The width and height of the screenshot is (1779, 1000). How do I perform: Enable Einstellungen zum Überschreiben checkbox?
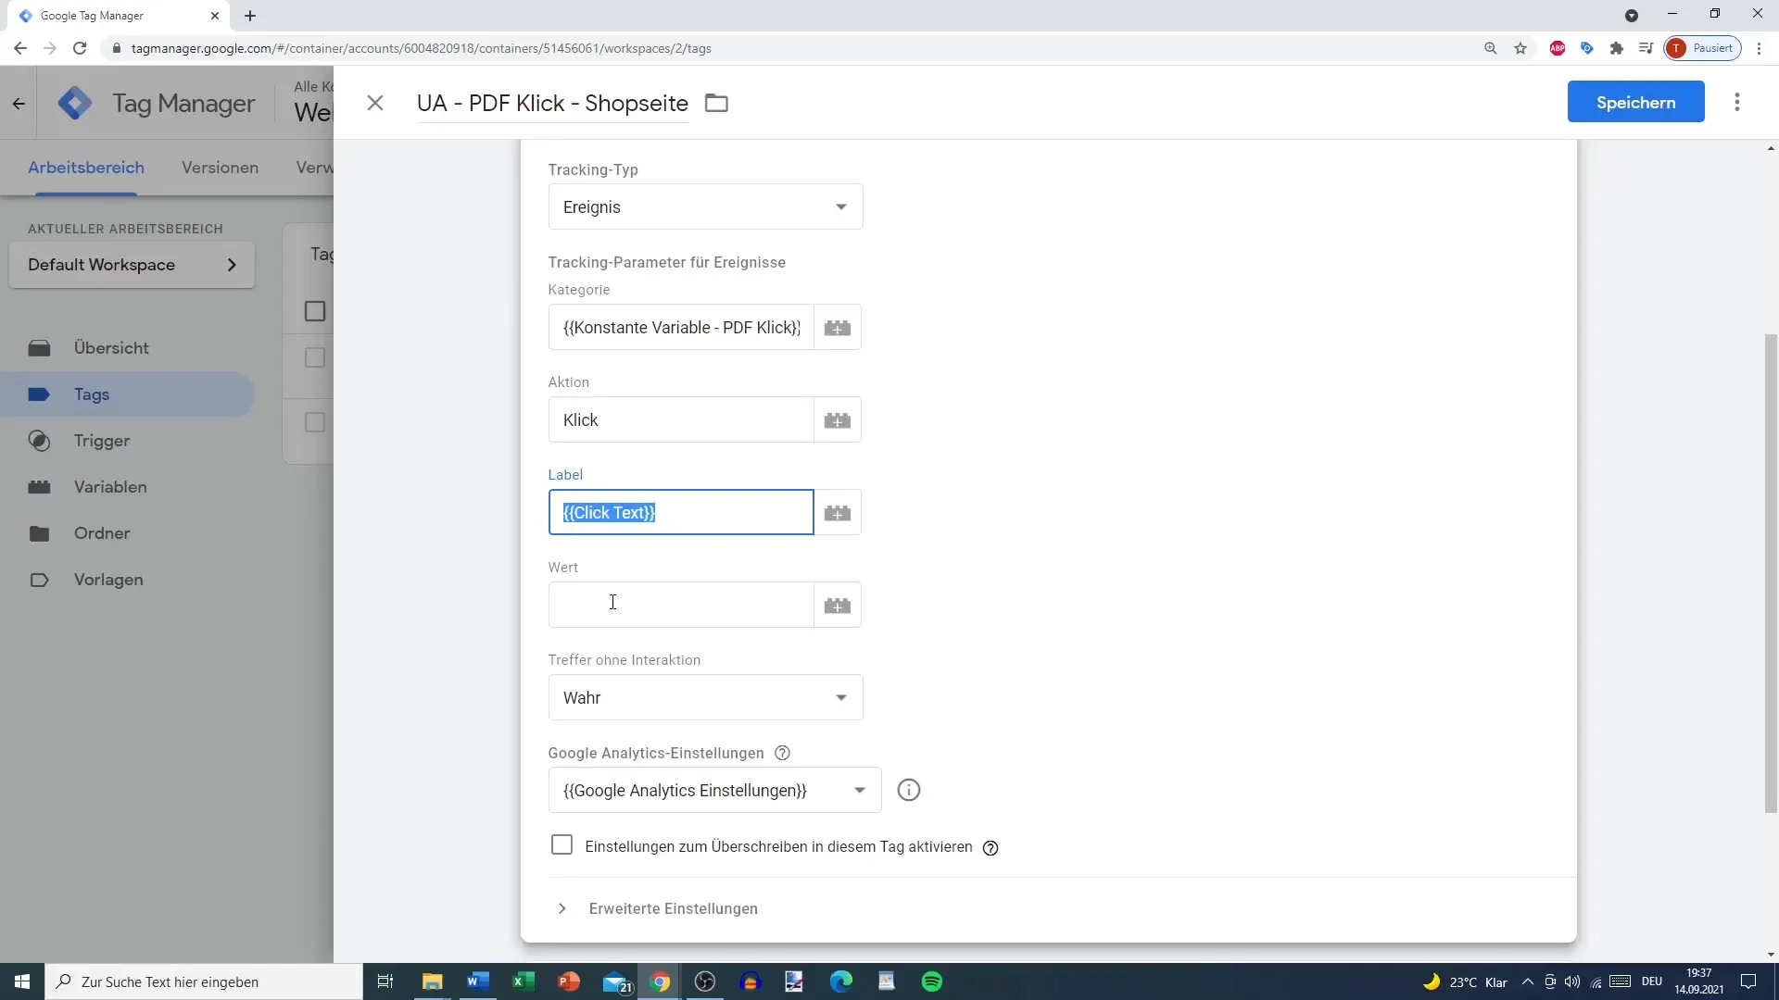coord(562,845)
